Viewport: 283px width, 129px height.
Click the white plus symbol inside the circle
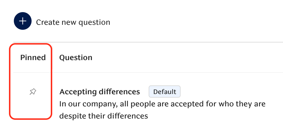click(23, 21)
